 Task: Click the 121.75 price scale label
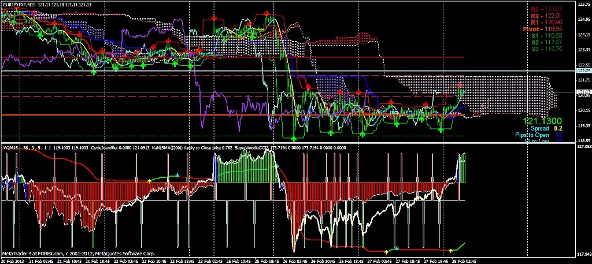click(x=584, y=80)
